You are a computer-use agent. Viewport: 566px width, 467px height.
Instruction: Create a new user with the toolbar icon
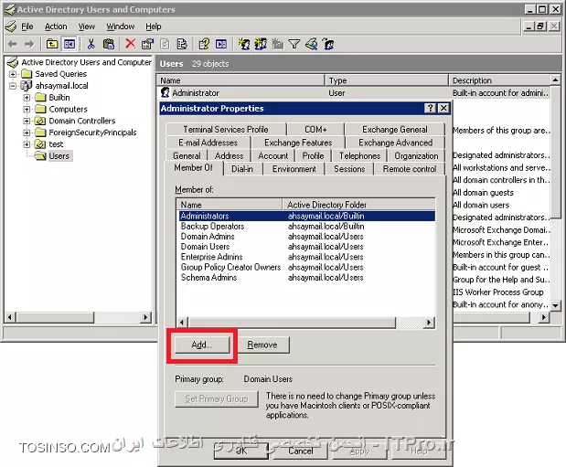pyautogui.click(x=244, y=45)
